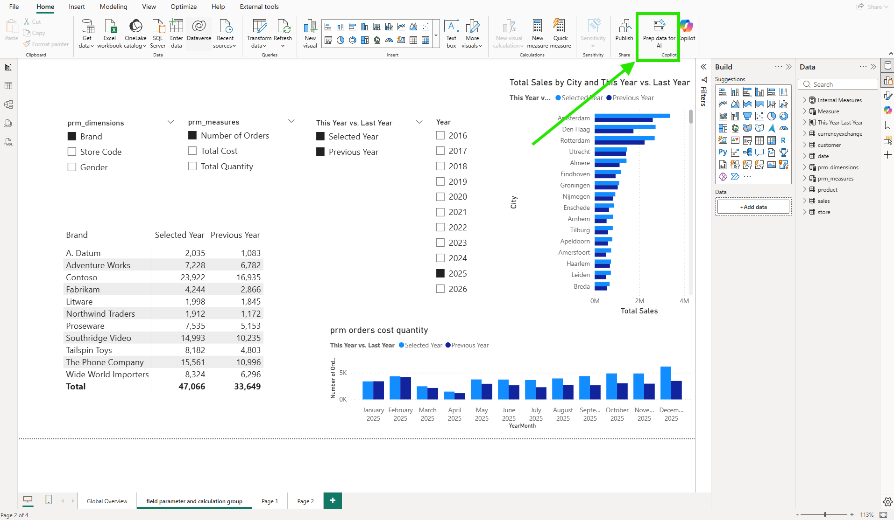Open the Page 2 tab
The height and width of the screenshot is (520, 894).
point(305,501)
